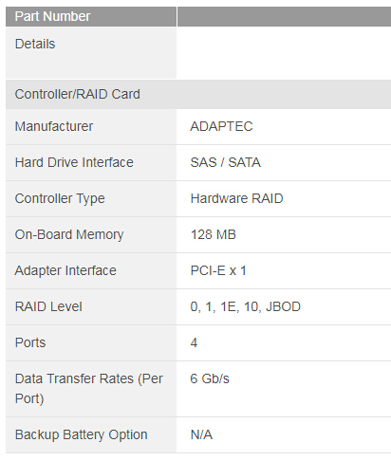Image resolution: width=391 pixels, height=461 pixels.
Task: Click the ADAPTEC manufacturer value
Action: point(221,126)
